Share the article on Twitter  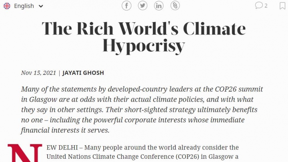click(x=142, y=6)
